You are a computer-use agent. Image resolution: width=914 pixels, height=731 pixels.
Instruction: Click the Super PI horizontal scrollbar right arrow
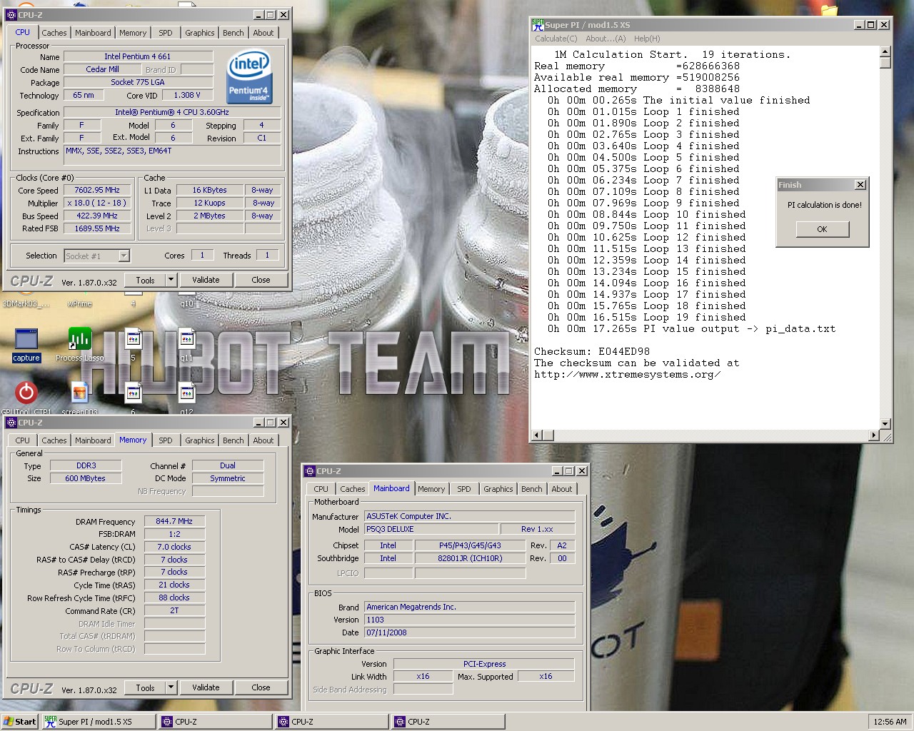click(x=873, y=435)
